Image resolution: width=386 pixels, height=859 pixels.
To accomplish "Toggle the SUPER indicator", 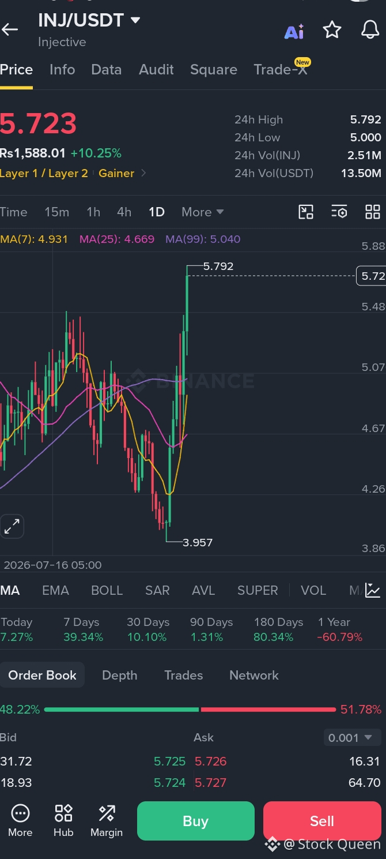I will point(258,590).
